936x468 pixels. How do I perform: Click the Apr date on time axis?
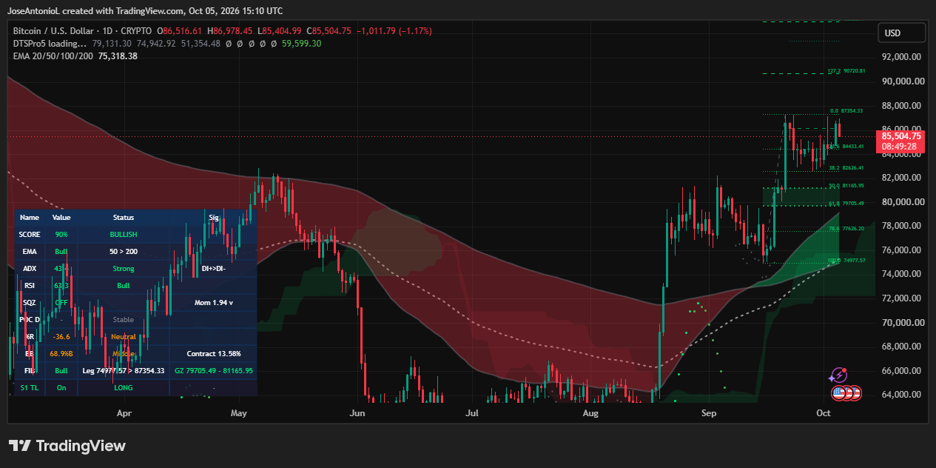pyautogui.click(x=124, y=412)
